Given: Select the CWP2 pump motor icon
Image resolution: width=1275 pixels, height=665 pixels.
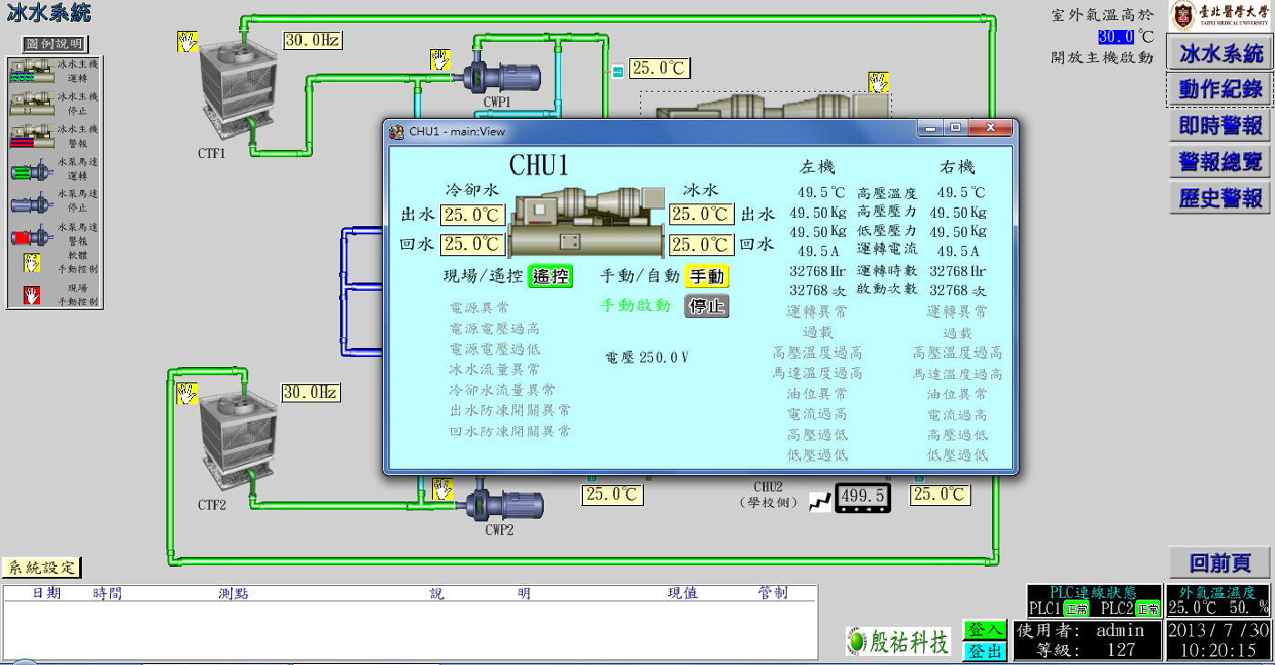Looking at the screenshot, I should 502,506.
